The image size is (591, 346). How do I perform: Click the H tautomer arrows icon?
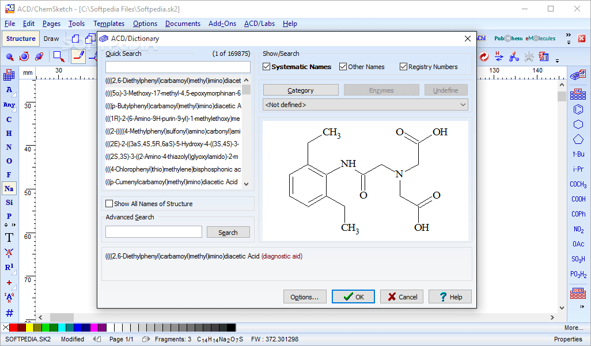(499, 57)
